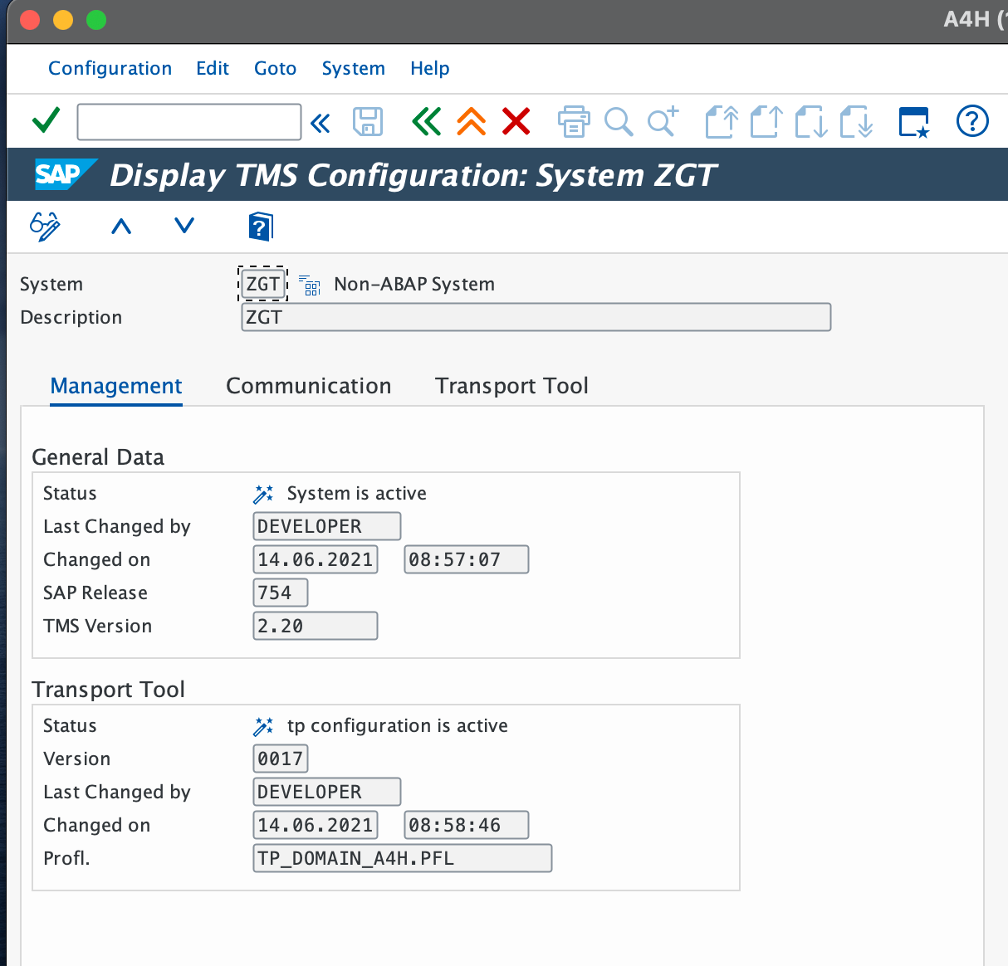The height and width of the screenshot is (966, 1008).
Task: Maximize the window with the green button
Action: tap(96, 20)
